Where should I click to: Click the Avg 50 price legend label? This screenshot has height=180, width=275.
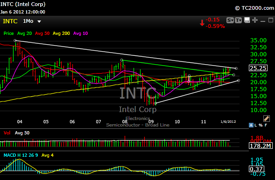42,33
